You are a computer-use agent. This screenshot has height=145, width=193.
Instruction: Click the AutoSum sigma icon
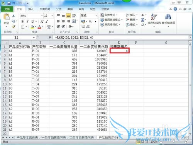[142, 15]
